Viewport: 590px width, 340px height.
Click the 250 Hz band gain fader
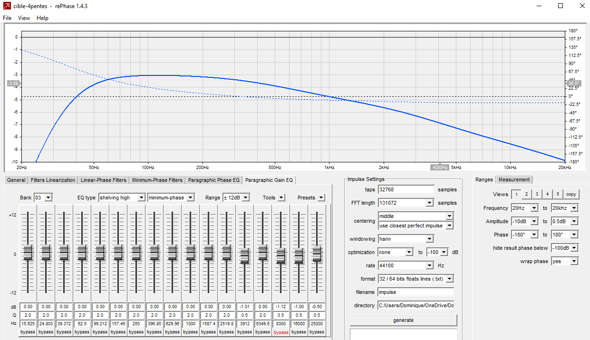pyautogui.click(x=136, y=253)
